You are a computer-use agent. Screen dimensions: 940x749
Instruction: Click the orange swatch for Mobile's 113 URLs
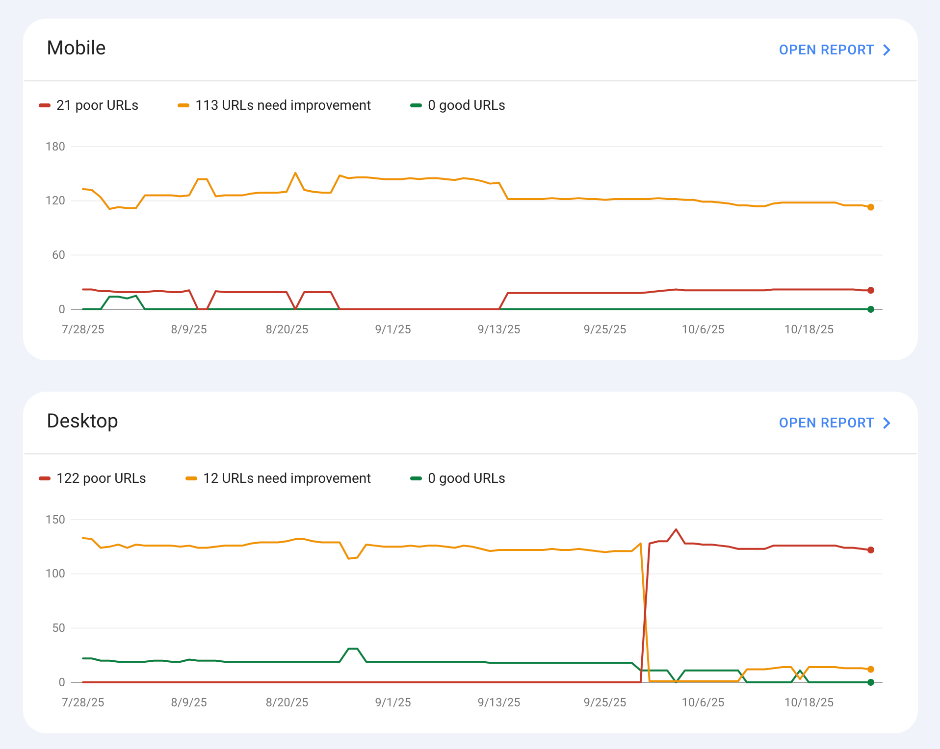click(x=183, y=105)
